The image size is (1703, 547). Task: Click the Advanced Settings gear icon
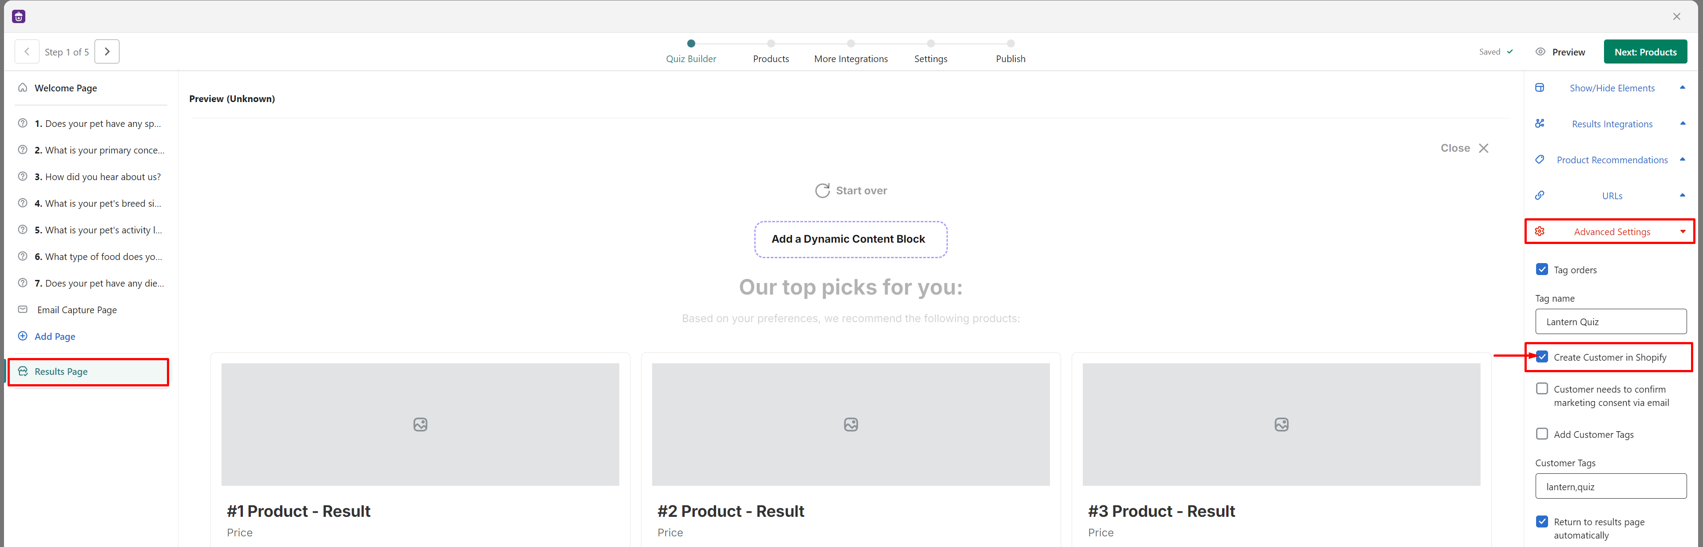click(1540, 231)
